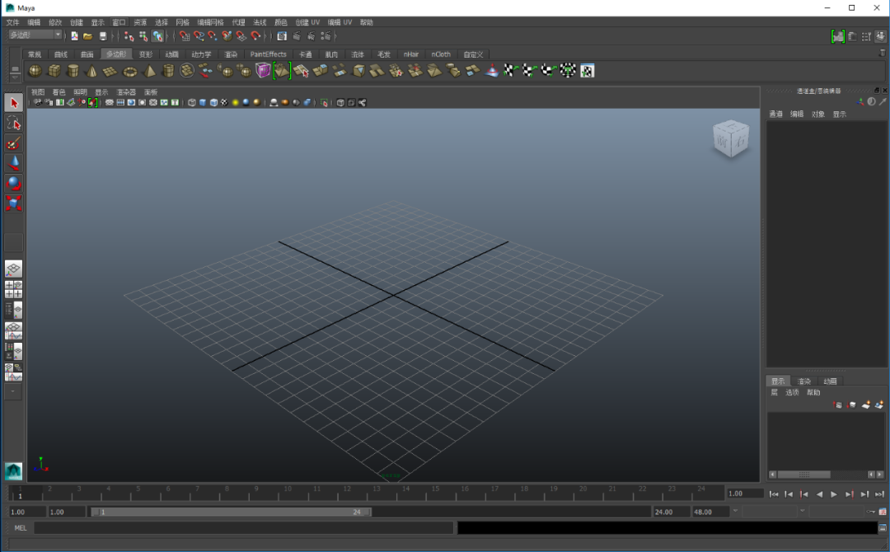Click the shelf trash can icon
Viewport: 890px width, 552px height.
click(x=882, y=53)
